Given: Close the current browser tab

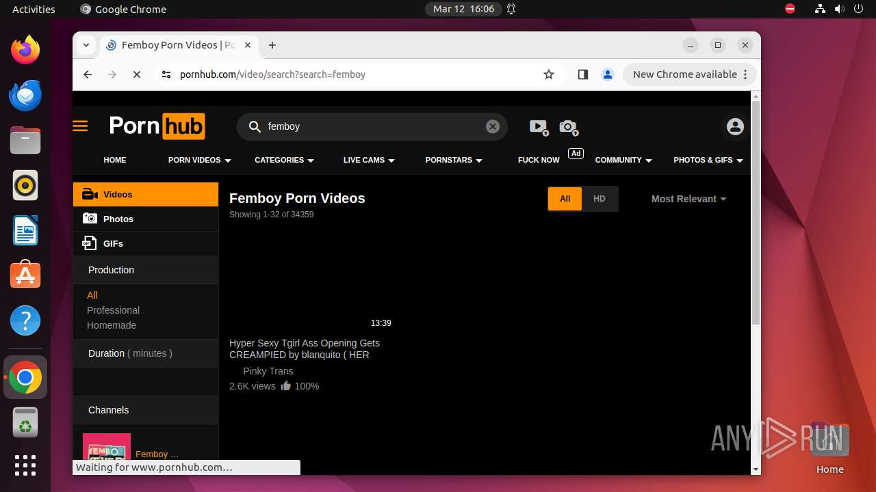Looking at the screenshot, I should pos(248,45).
